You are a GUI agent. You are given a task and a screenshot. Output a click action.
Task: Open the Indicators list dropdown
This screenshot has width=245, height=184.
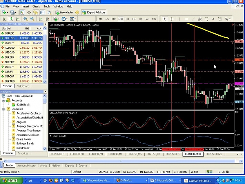pyautogui.click(x=56, y=19)
